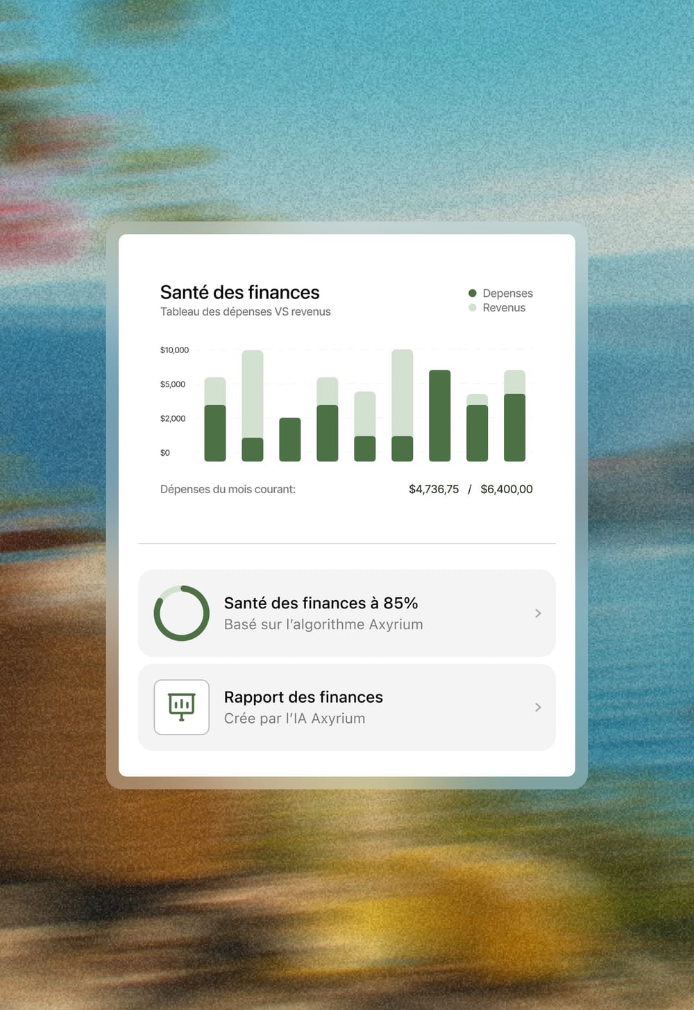Click the $6,400,00 budget amount
The image size is (694, 1010).
pyautogui.click(x=507, y=489)
